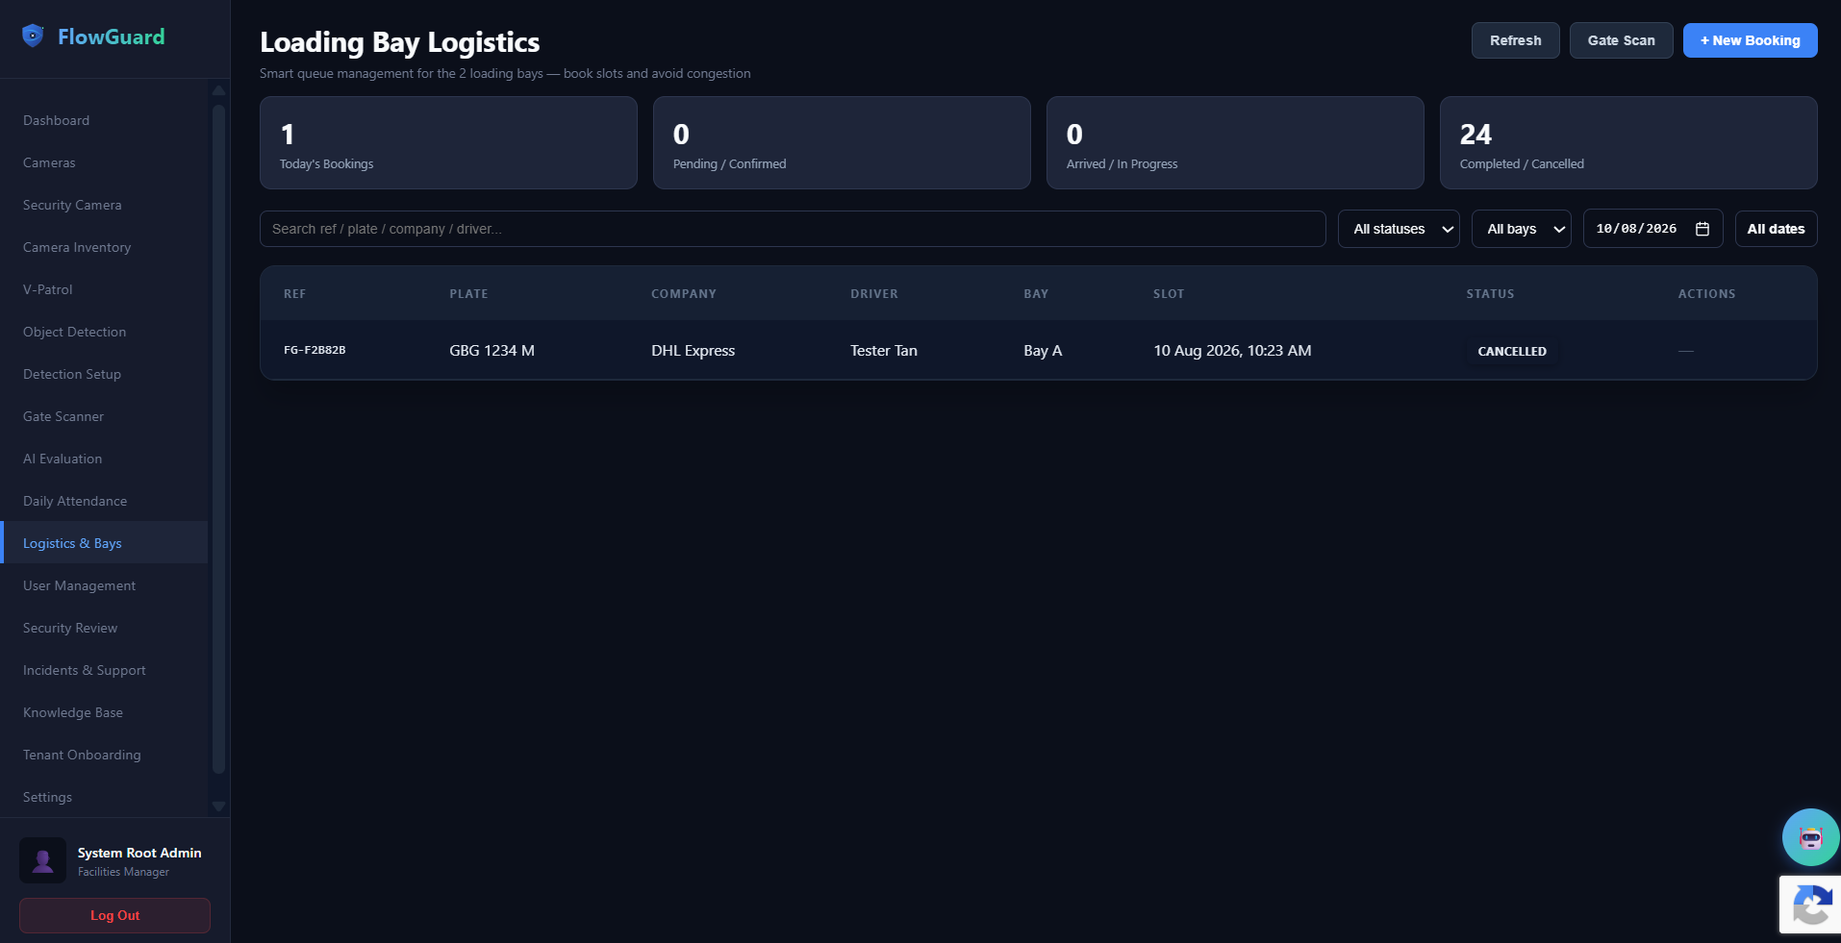Image resolution: width=1841 pixels, height=943 pixels.
Task: Open Cameras in sidebar
Action: [104, 162]
